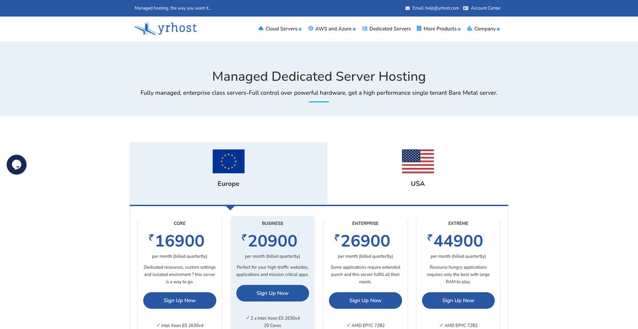
Task: Click the BUSINESS plan title
Action: (273, 223)
